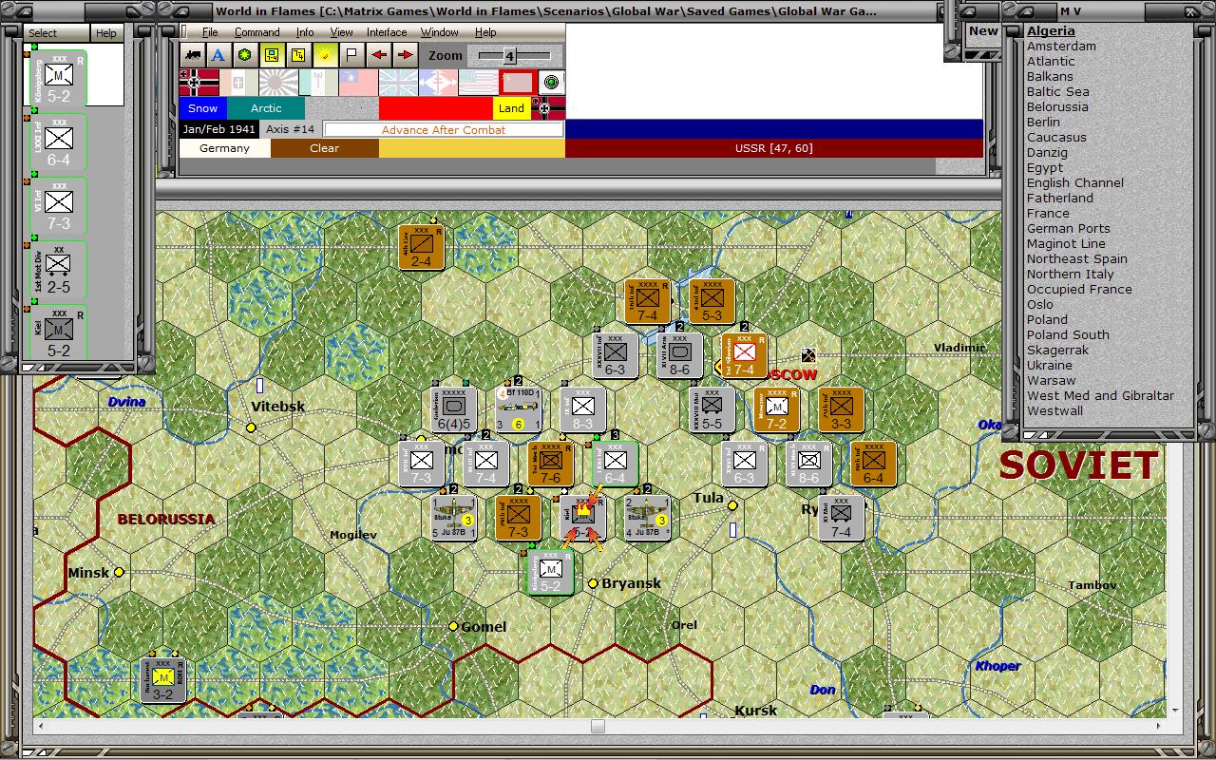
Task: Click the green-outlined 6-4 infantry counter on map
Action: (x=615, y=464)
